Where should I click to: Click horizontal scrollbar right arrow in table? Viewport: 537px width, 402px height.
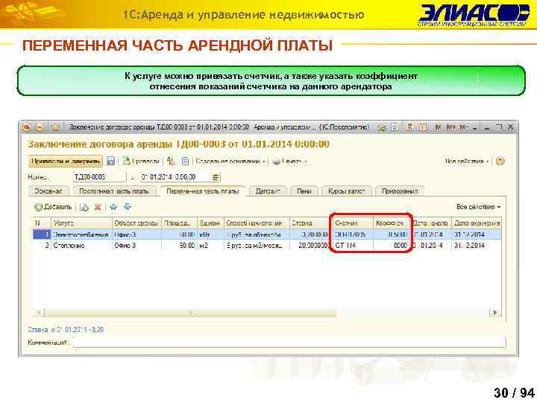[495, 313]
